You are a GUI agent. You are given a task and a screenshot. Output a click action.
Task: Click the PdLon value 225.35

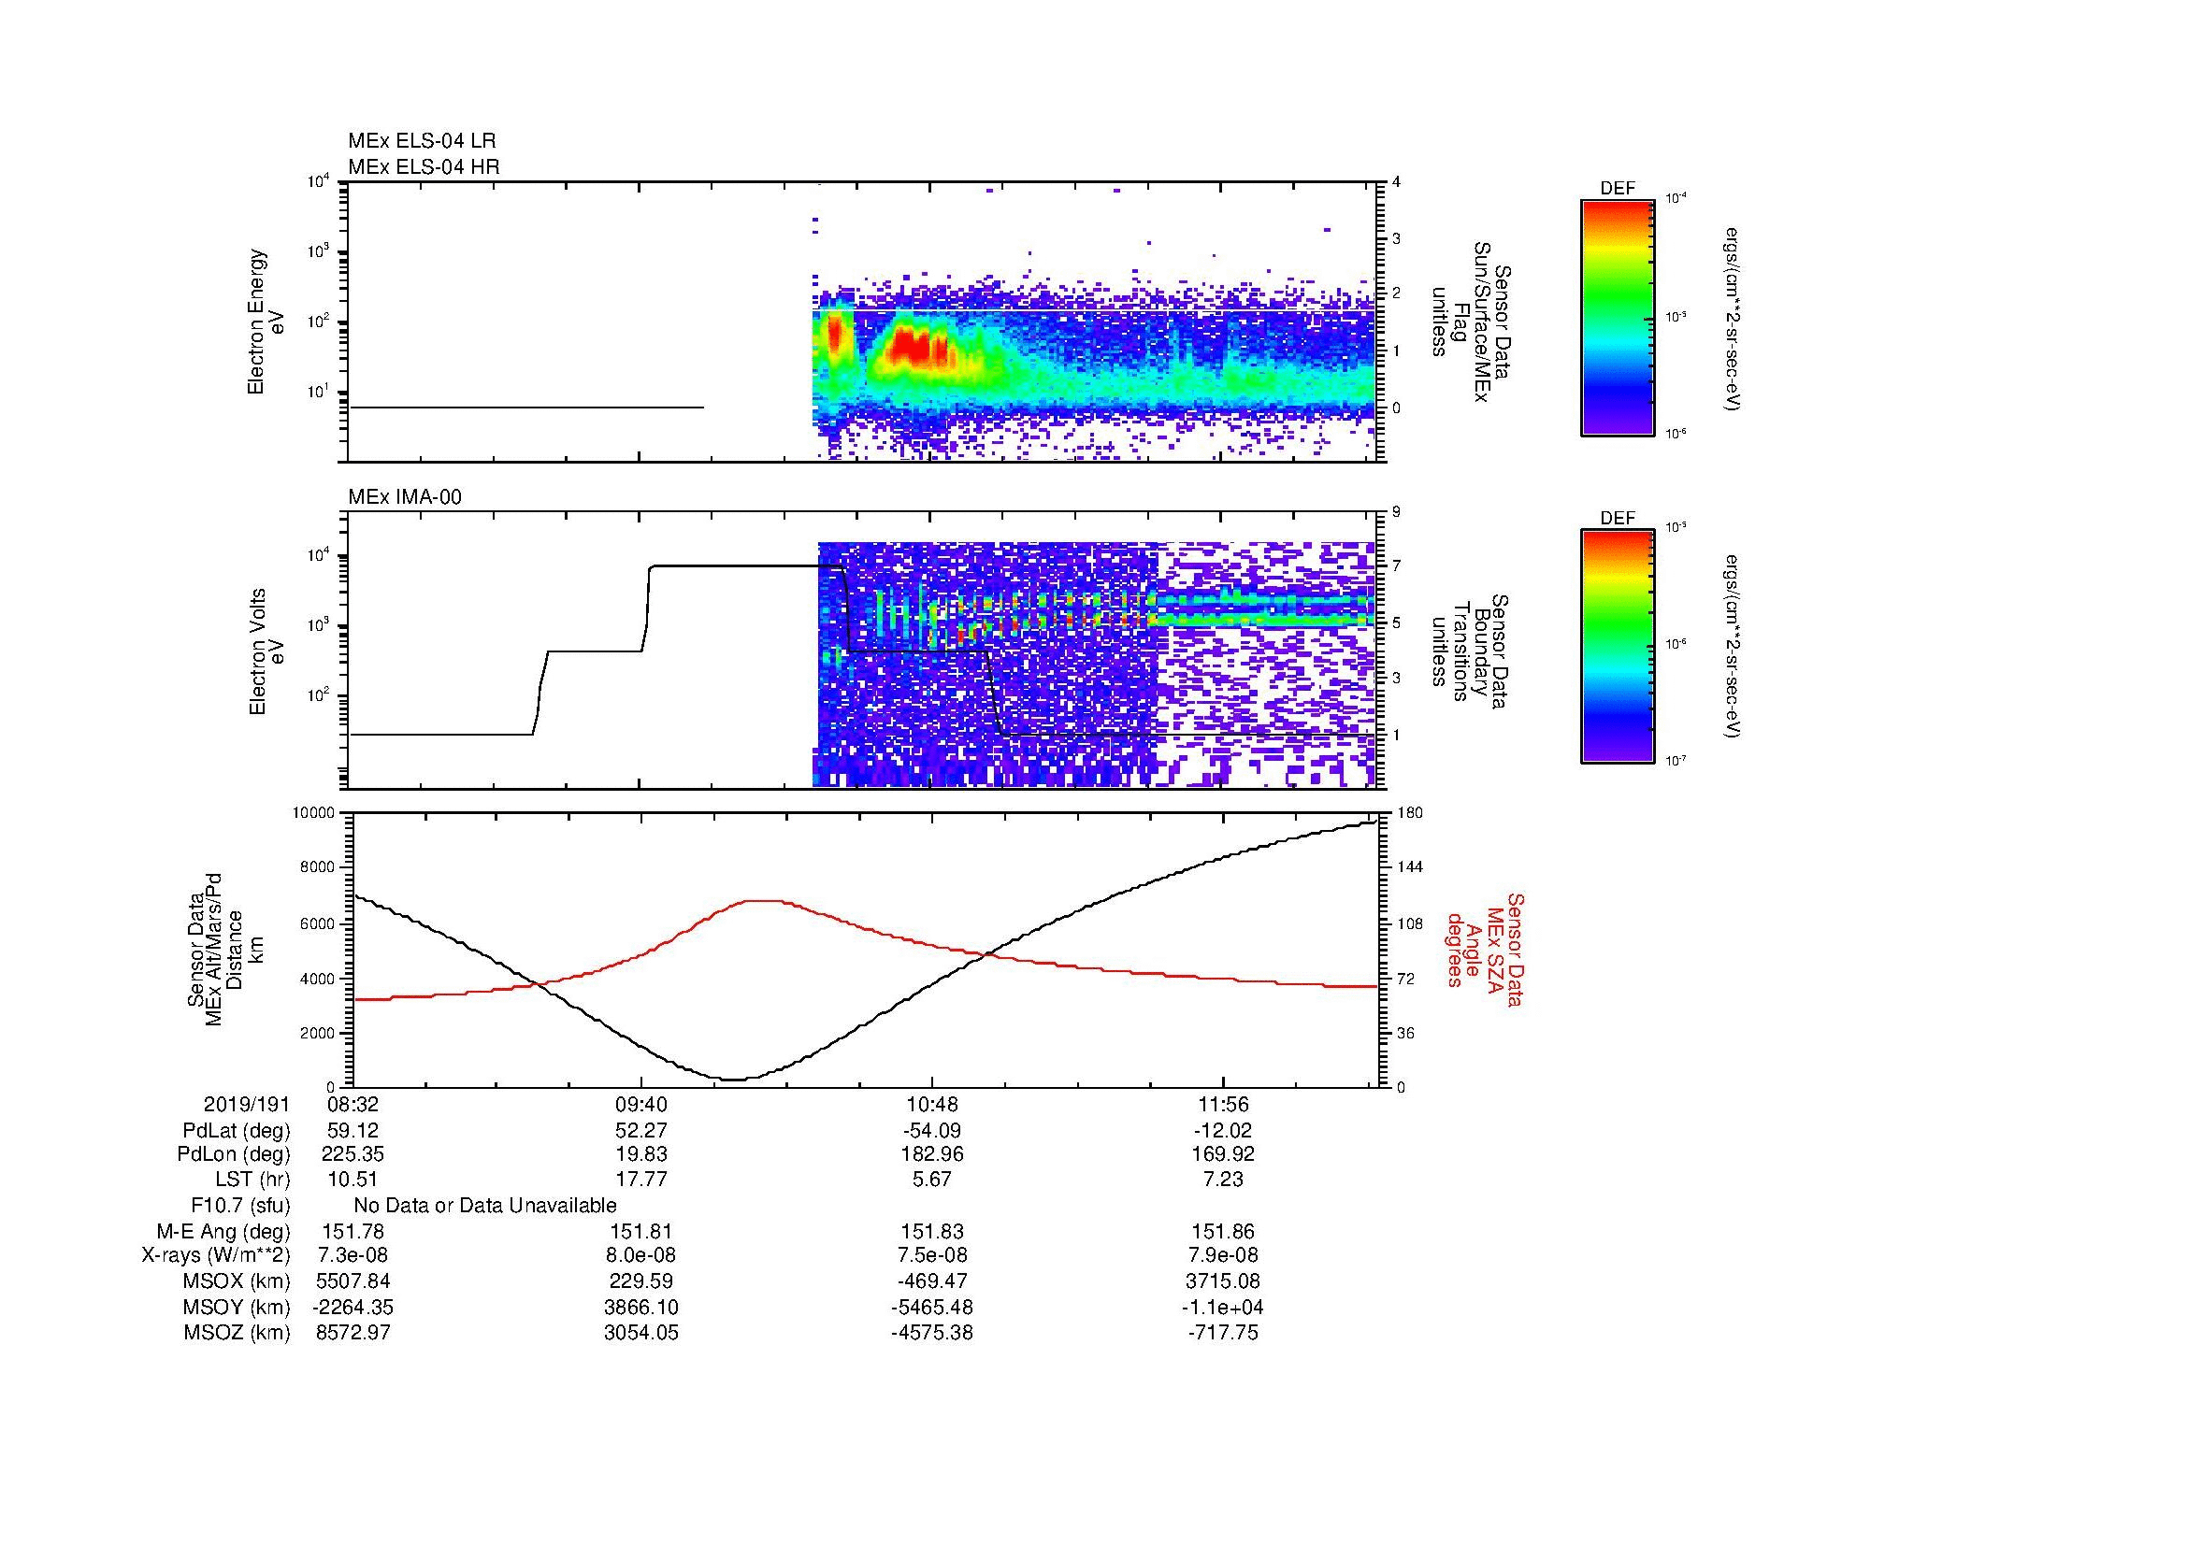pyautogui.click(x=353, y=1154)
